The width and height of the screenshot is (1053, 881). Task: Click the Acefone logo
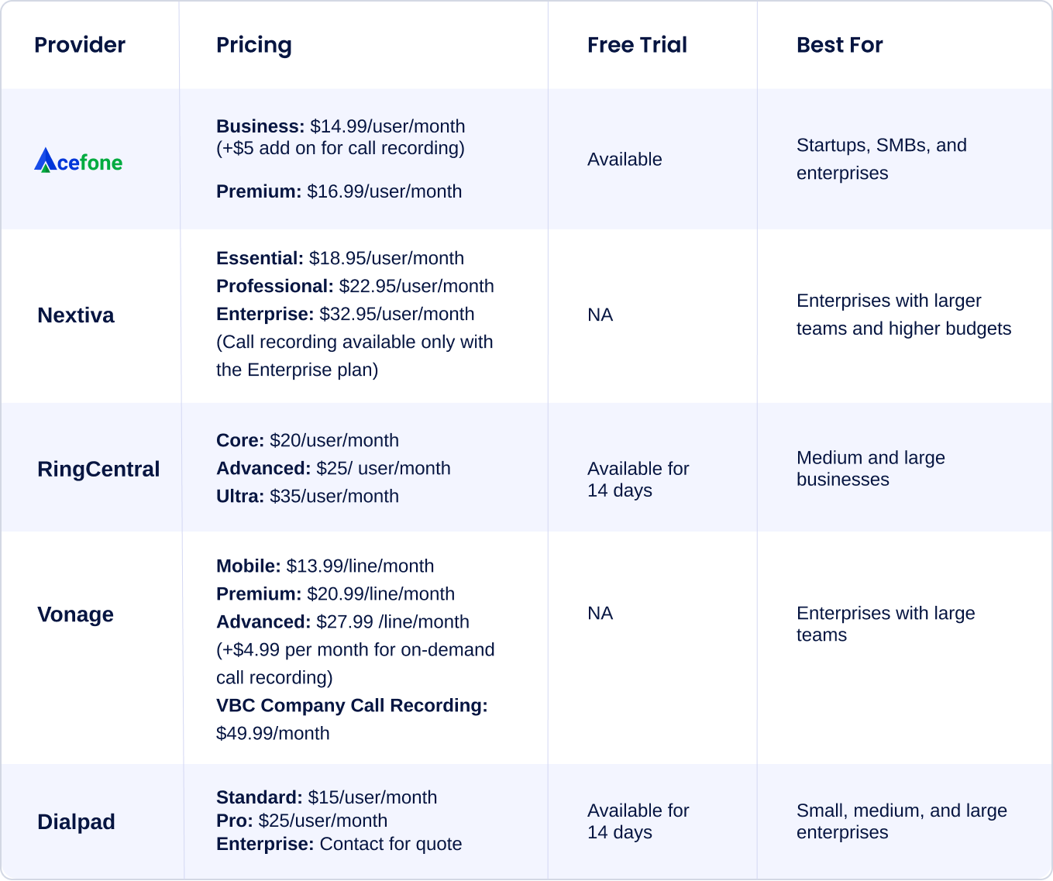(x=78, y=160)
